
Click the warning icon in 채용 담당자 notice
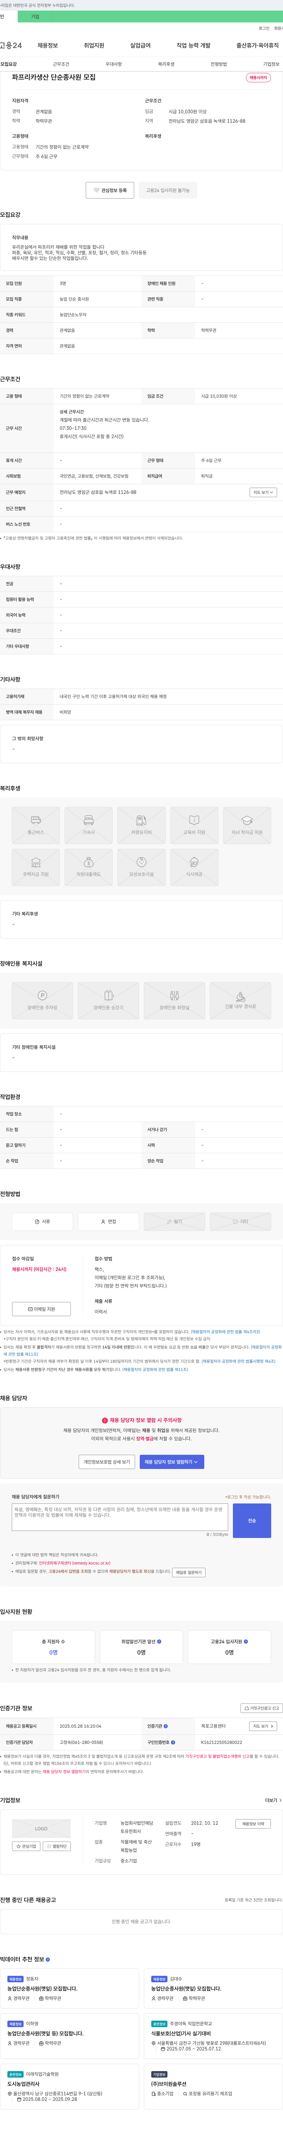104,1420
